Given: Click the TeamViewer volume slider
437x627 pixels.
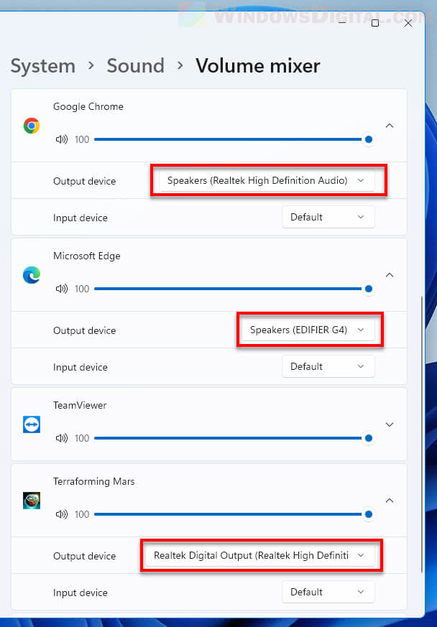Looking at the screenshot, I should click(234, 438).
